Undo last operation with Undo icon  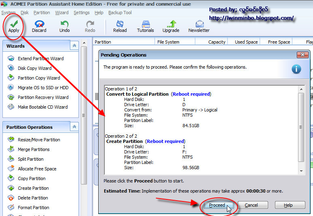64,24
